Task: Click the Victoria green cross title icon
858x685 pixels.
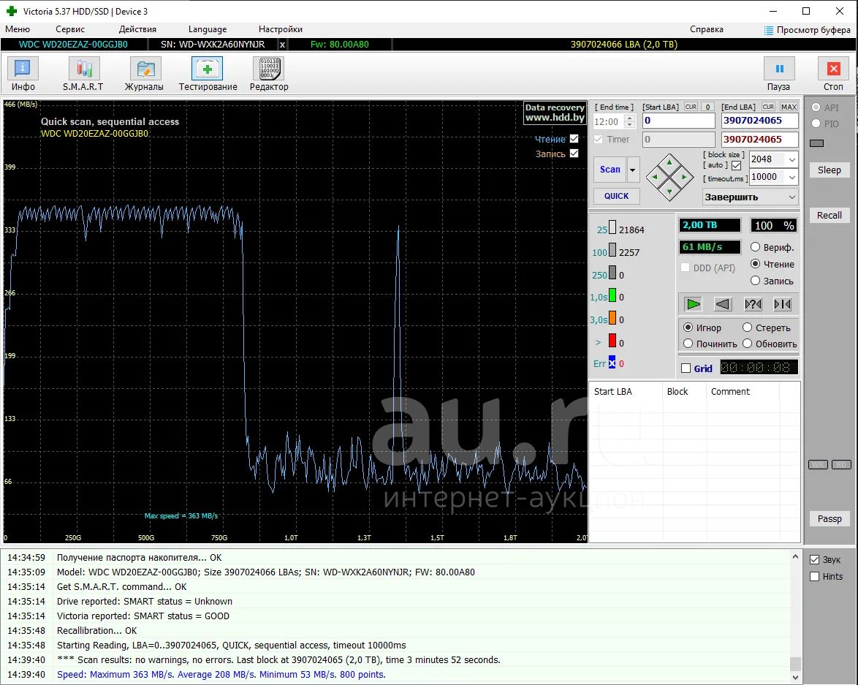Action: tap(12, 11)
